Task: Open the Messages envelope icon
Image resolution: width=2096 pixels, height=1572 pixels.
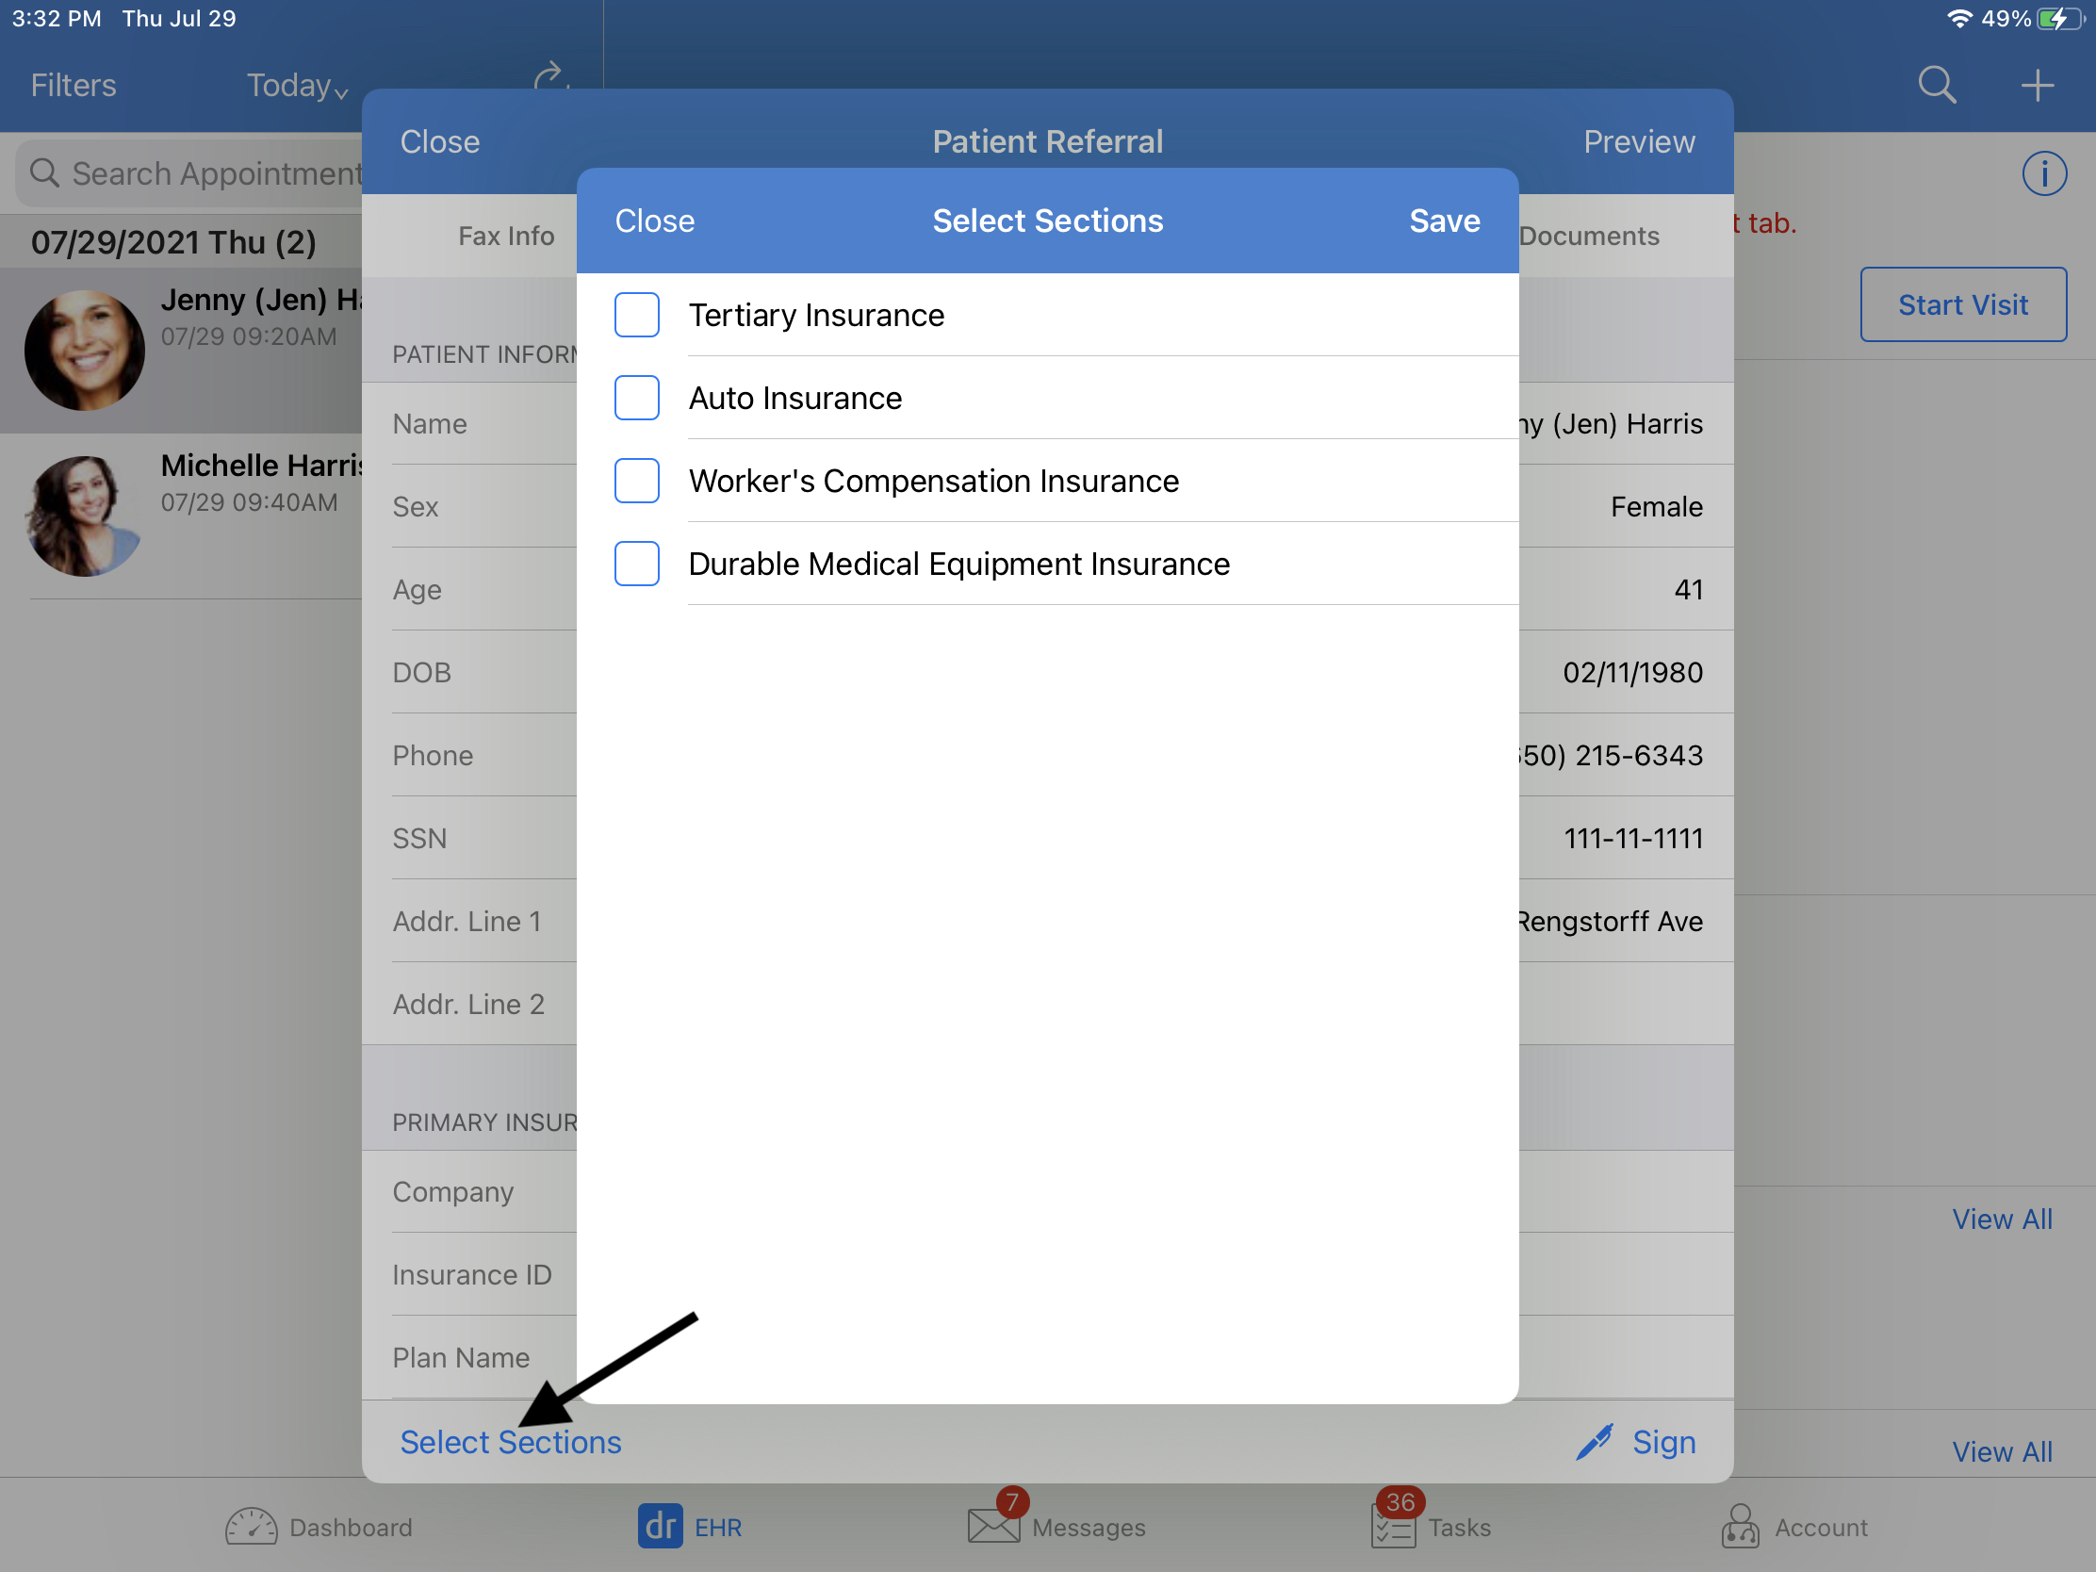Action: [x=994, y=1526]
